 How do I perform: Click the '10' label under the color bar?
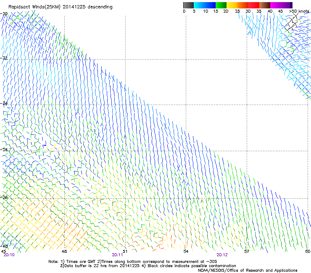(x=206, y=11)
